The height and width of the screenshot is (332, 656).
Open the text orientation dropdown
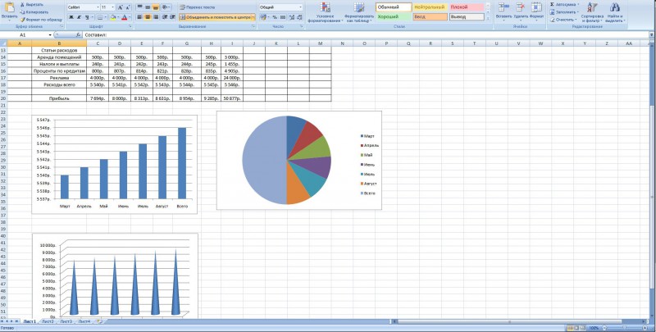pos(166,7)
